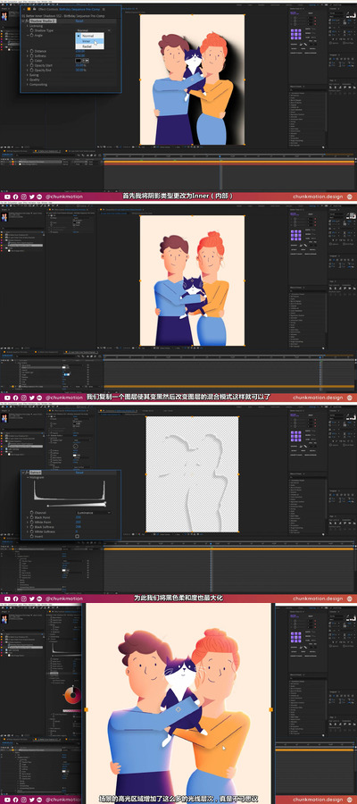The width and height of the screenshot is (357, 804).
Task: Click the Extract histogram range slider bar
Action: [76, 505]
